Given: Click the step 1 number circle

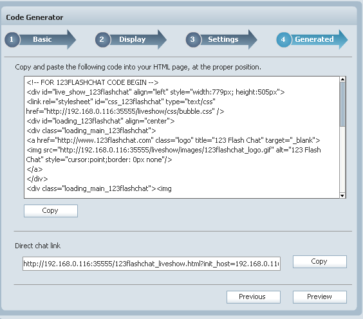Looking at the screenshot, I should (12, 40).
